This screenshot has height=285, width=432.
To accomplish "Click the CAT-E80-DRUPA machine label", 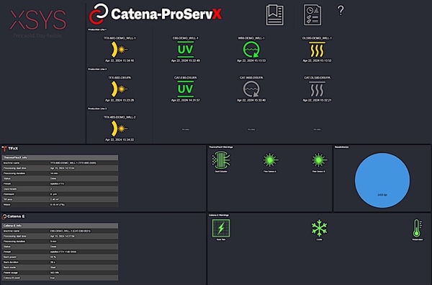I will click(x=186, y=78).
